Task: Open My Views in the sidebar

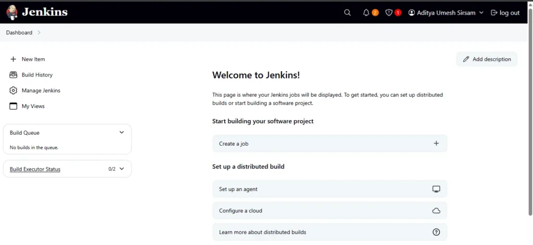Action: tap(33, 106)
